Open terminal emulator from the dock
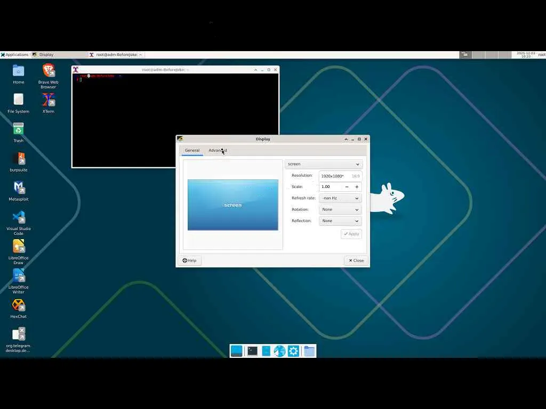The height and width of the screenshot is (409, 546). point(252,351)
